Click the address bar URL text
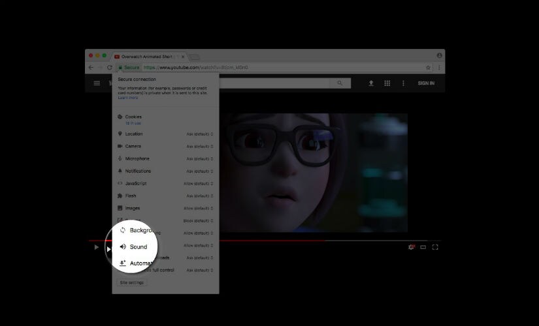The image size is (539, 326). pyautogui.click(x=195, y=68)
